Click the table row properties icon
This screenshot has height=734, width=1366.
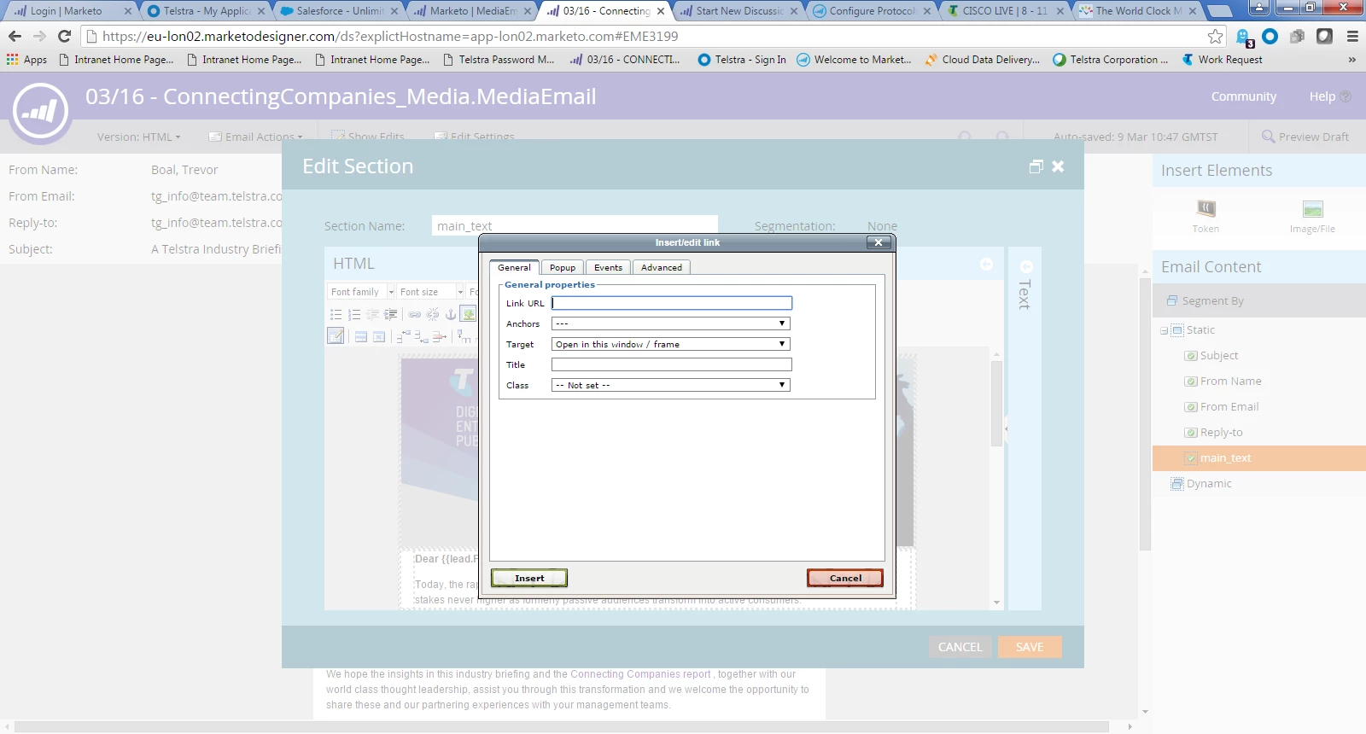(x=361, y=337)
